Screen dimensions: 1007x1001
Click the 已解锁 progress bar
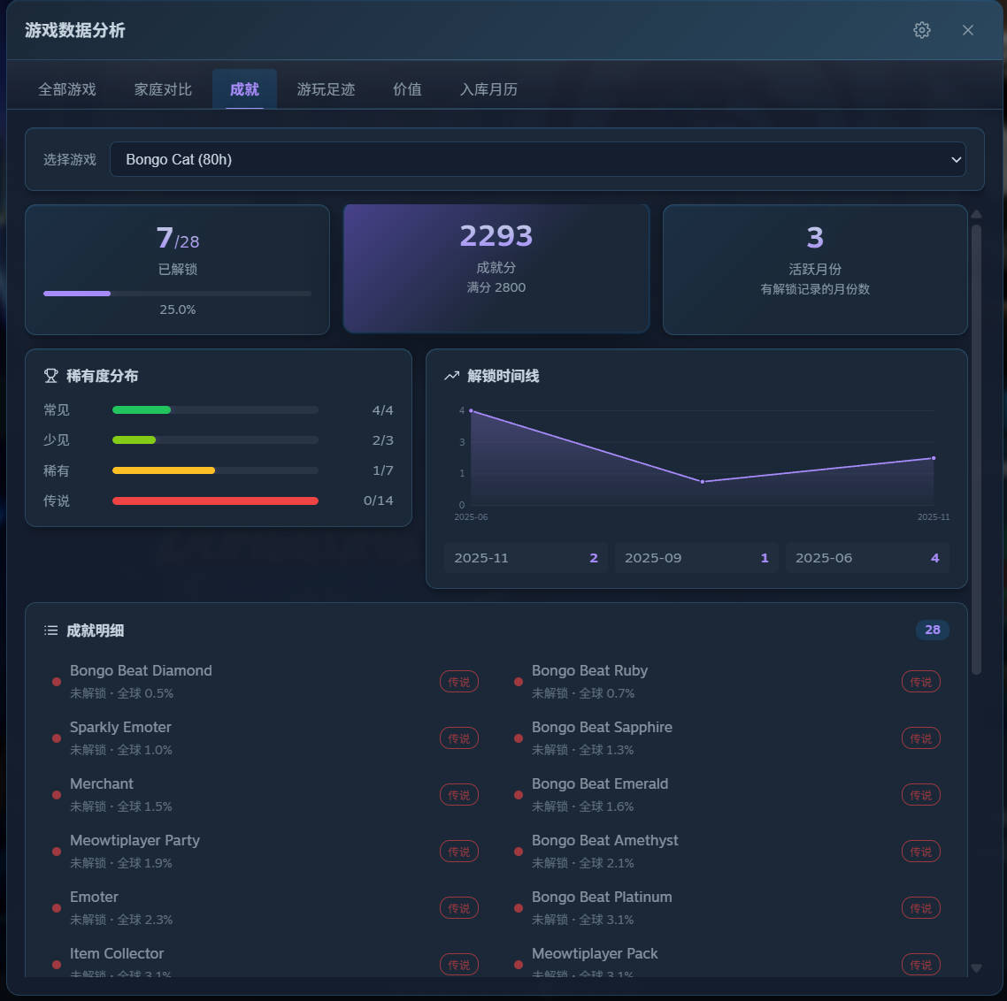(177, 294)
